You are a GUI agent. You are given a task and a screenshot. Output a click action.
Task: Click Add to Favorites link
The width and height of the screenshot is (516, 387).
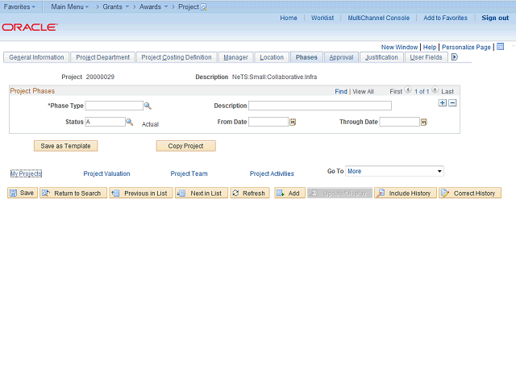pos(445,18)
